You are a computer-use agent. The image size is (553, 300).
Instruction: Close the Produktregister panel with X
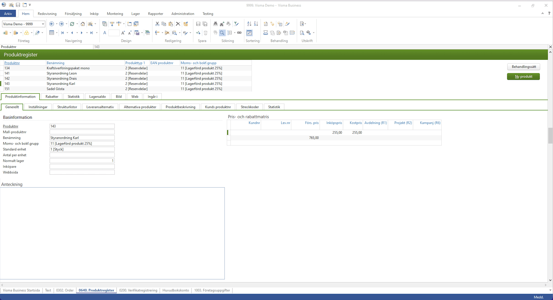(x=550, y=47)
